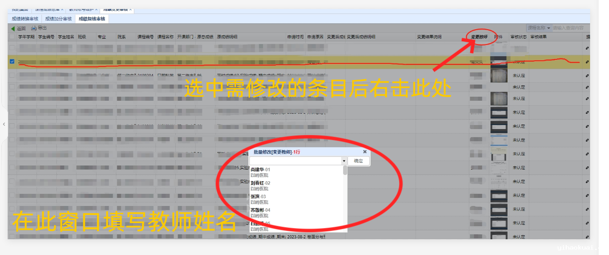Click the 导出 export printer icon
Screen dimensions: 609x255
coord(34,28)
